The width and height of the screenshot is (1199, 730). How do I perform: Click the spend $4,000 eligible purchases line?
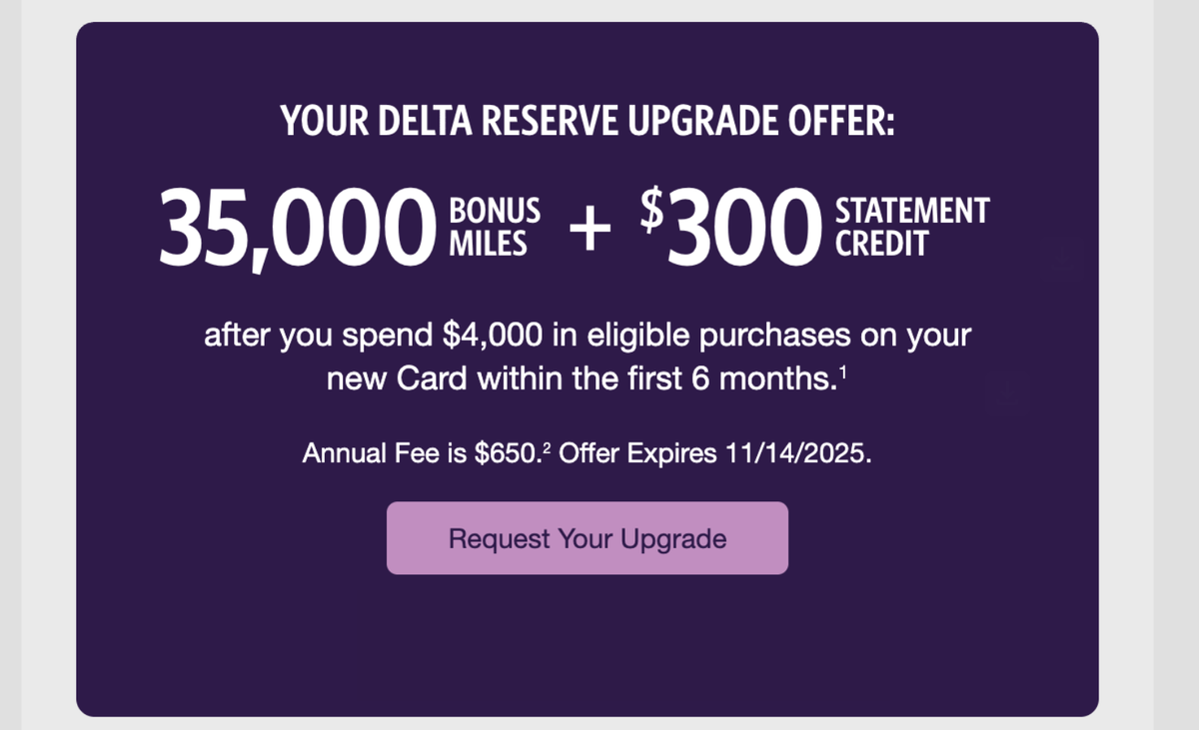point(588,335)
